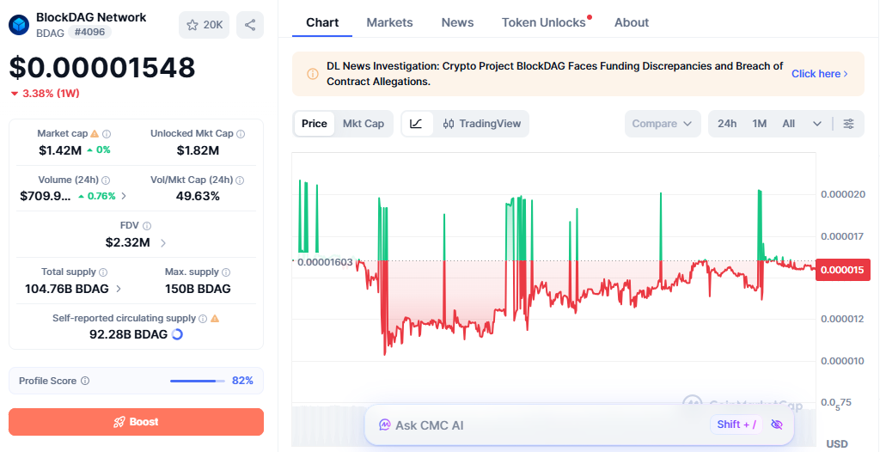The image size is (880, 452).
Task: Click the 49.63% Vol/Mkt Cap value
Action: pyautogui.click(x=197, y=196)
